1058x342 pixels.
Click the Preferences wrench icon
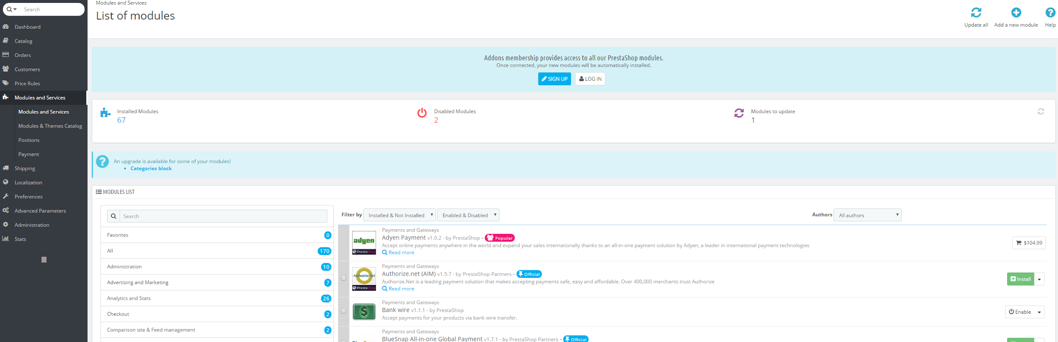[6, 196]
